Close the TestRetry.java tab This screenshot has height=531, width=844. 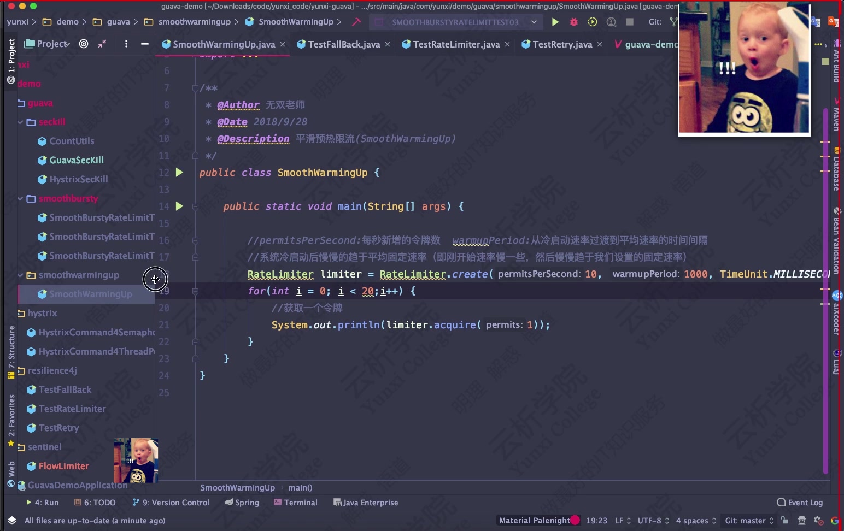[x=600, y=44]
